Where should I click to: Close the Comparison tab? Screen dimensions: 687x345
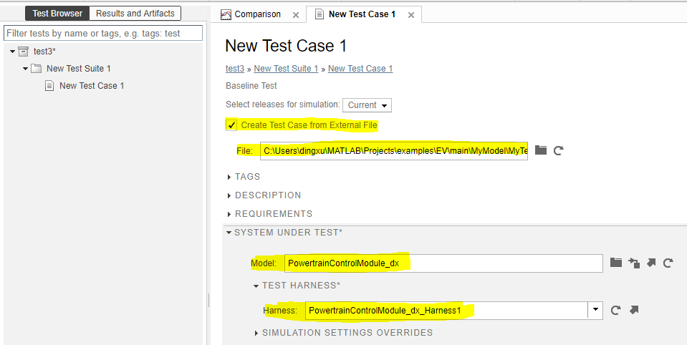pos(296,15)
